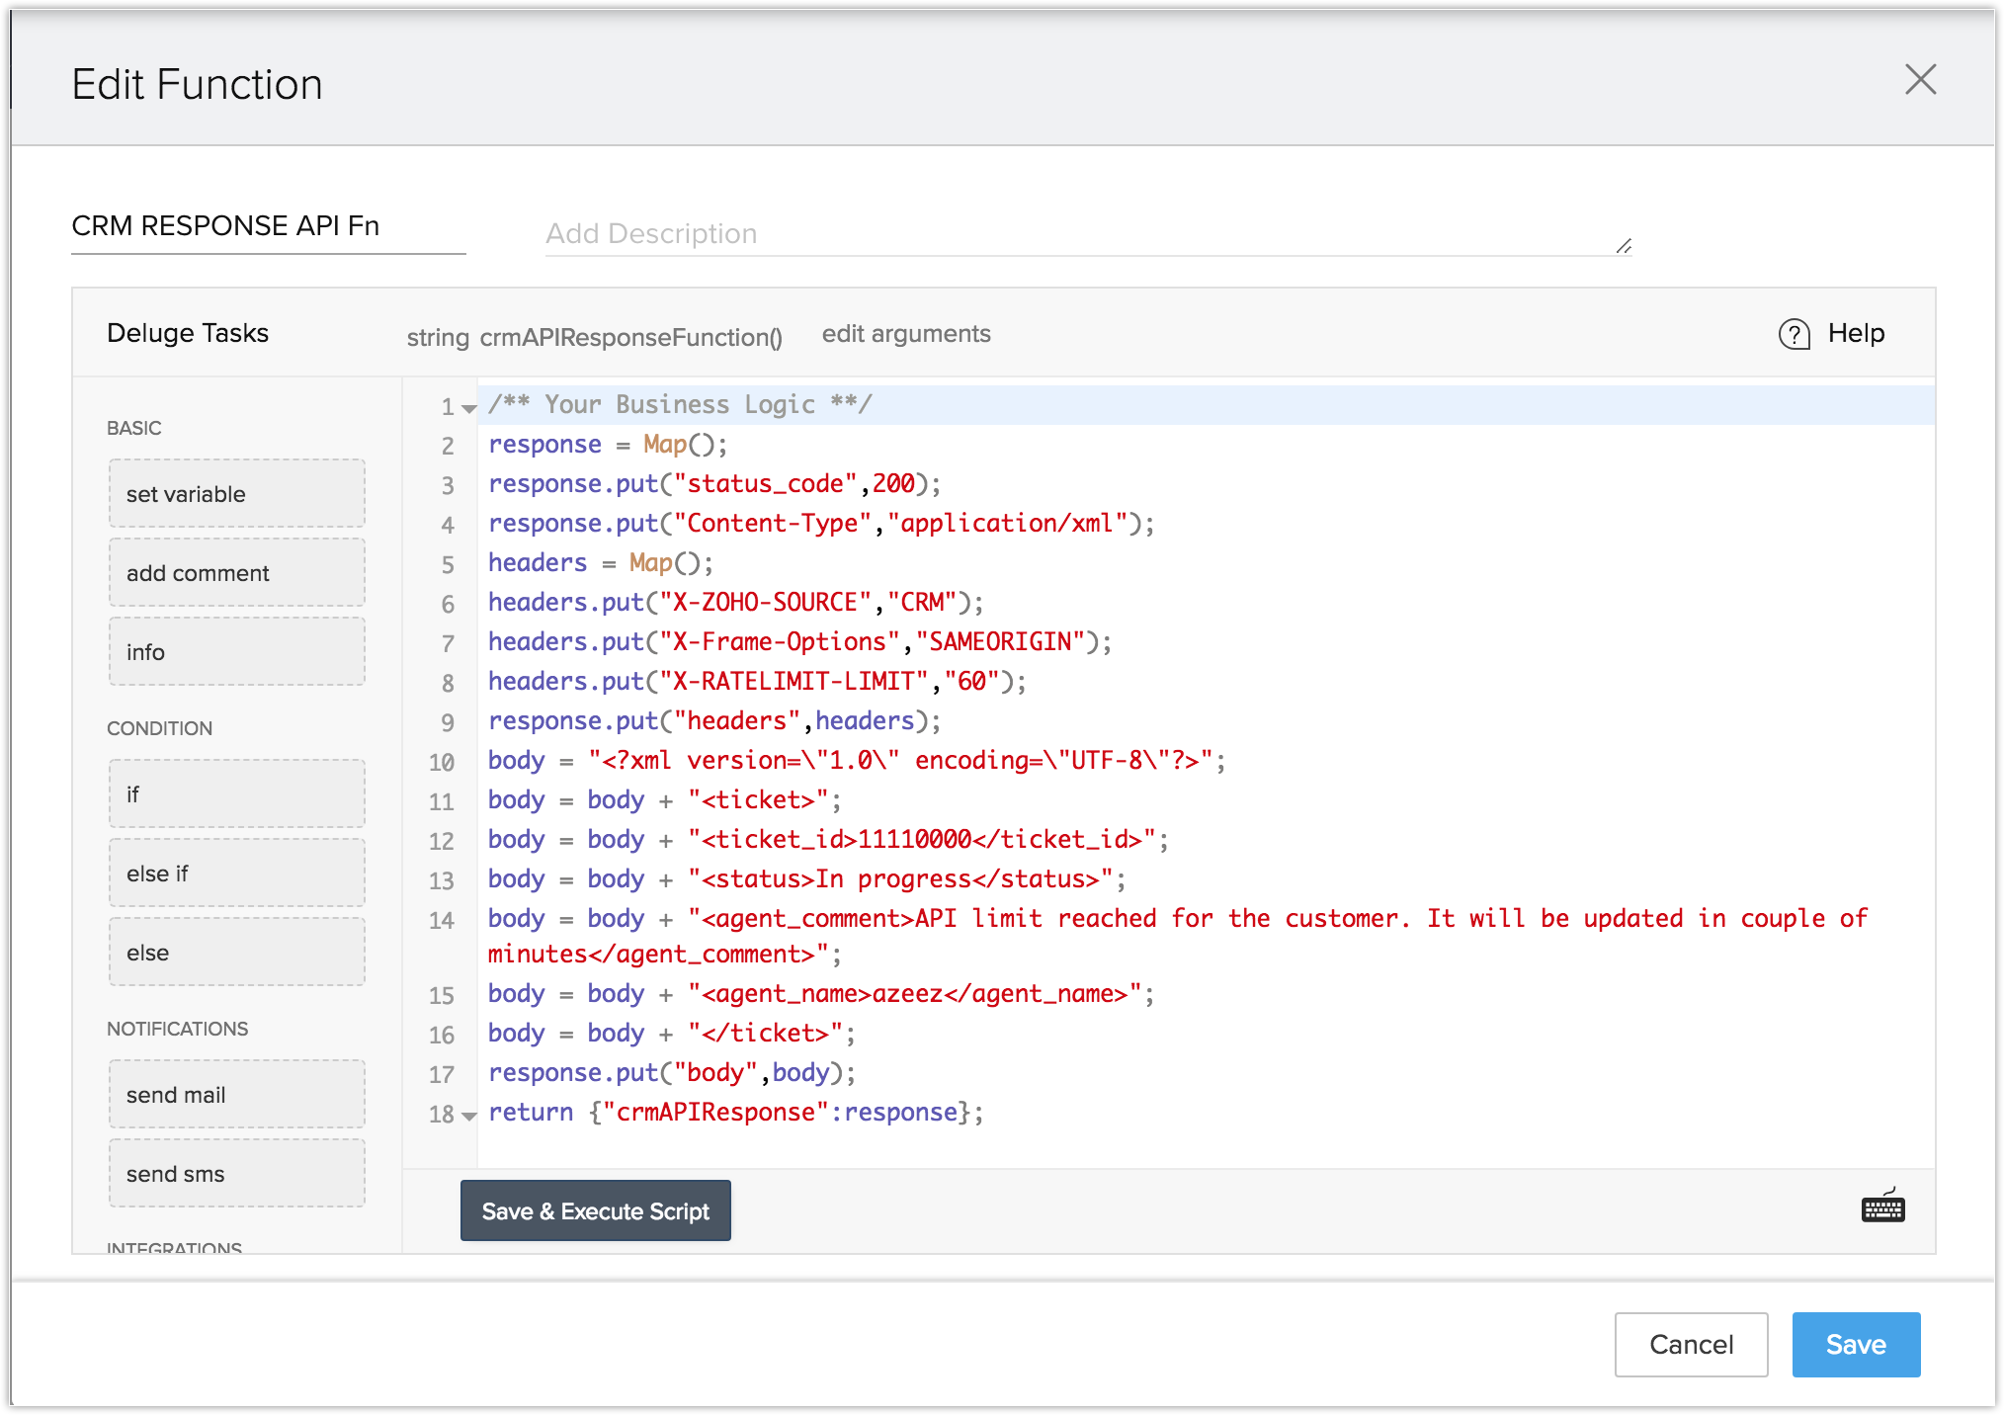The width and height of the screenshot is (2004, 1415).
Task: Click line 10 in the code editor
Action: [855, 761]
